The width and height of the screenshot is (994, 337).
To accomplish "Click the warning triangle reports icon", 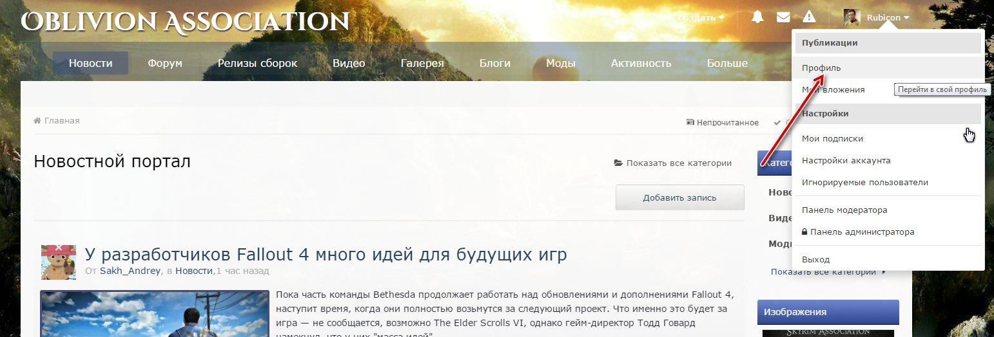I will pyautogui.click(x=809, y=17).
